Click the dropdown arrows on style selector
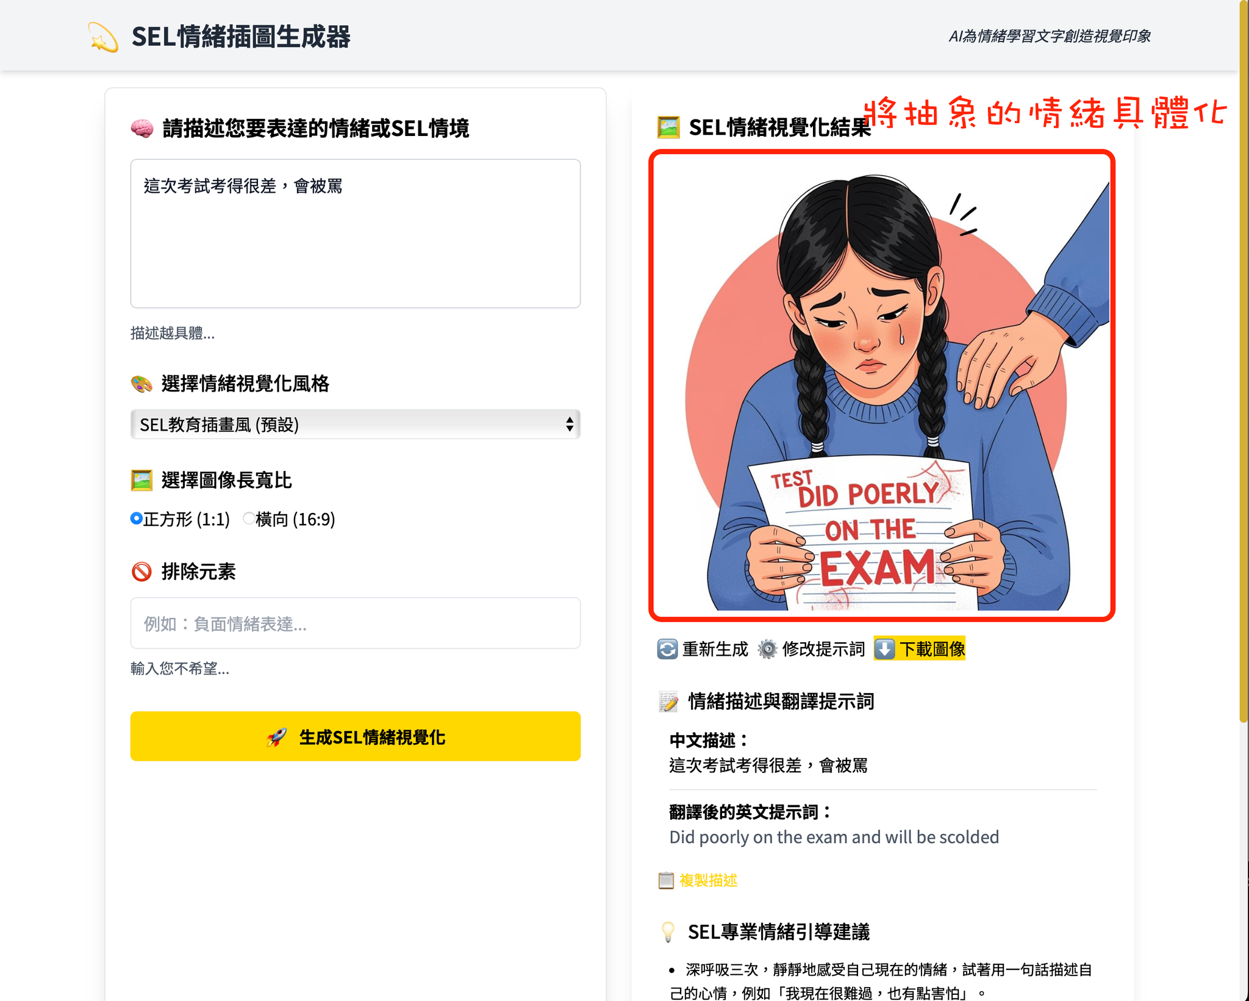This screenshot has height=1001, width=1249. 569,425
